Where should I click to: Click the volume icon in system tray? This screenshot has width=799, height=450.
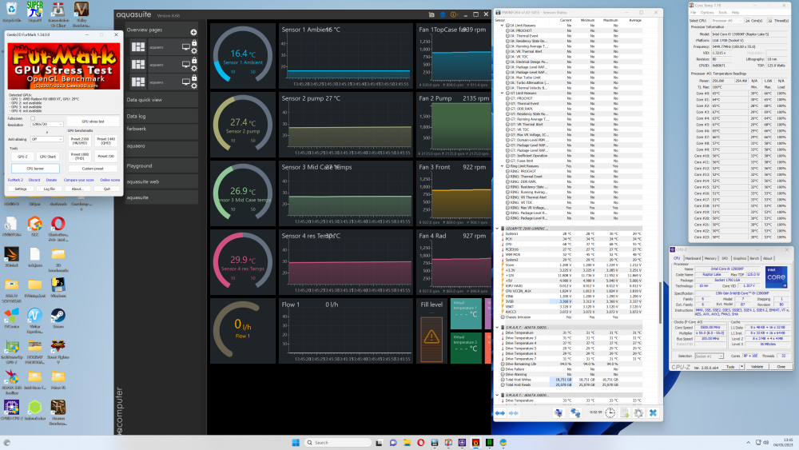pyautogui.click(x=766, y=442)
